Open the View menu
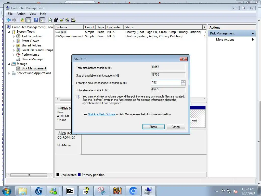 [33, 14]
